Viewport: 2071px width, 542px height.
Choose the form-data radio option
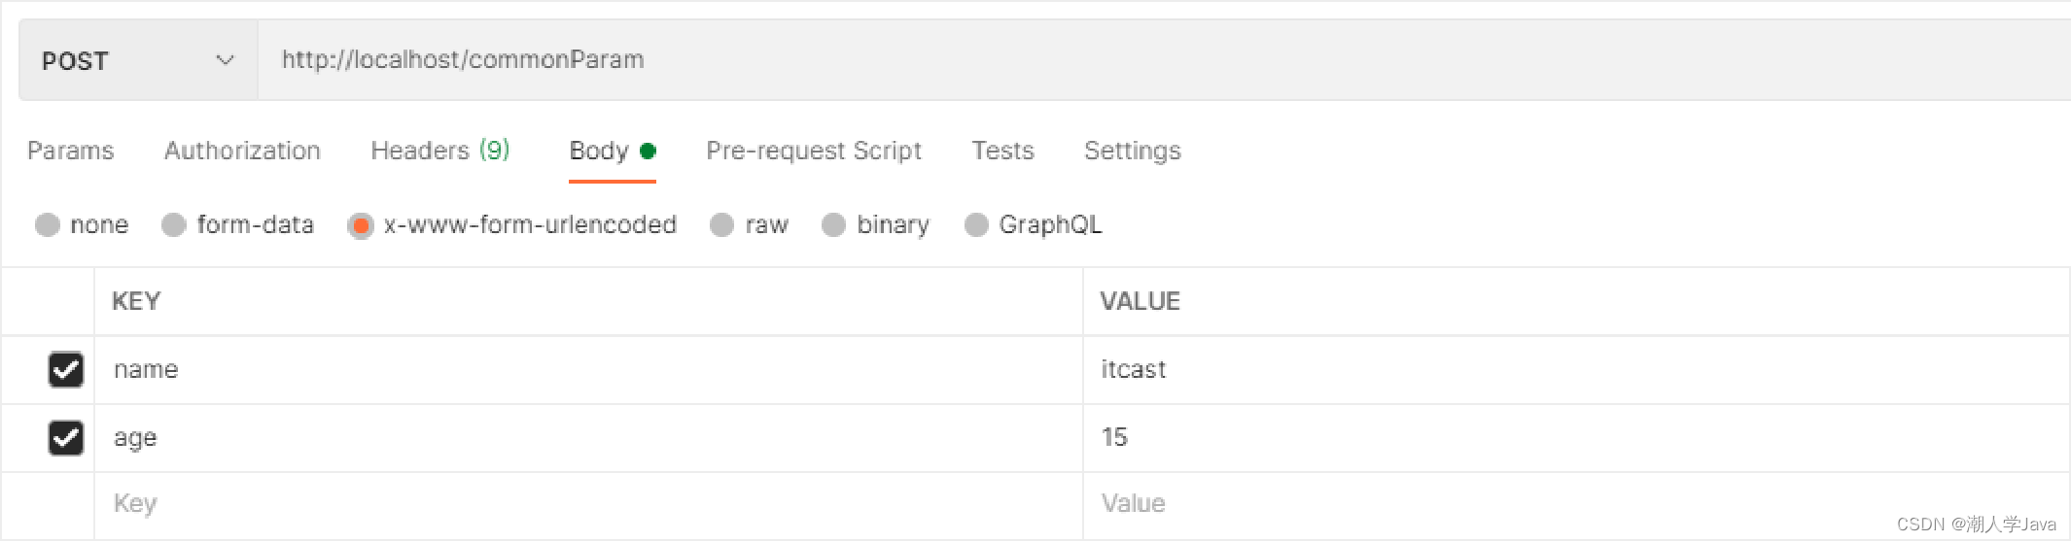(x=174, y=225)
